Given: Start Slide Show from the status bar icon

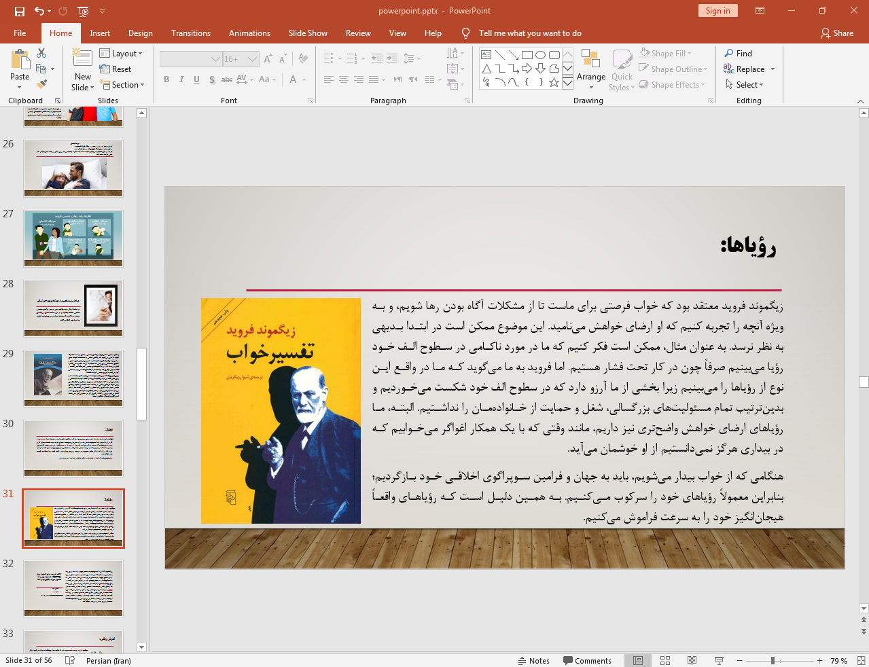Looking at the screenshot, I should coord(719,660).
